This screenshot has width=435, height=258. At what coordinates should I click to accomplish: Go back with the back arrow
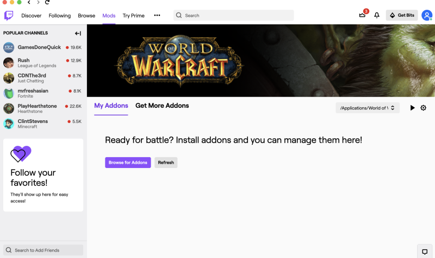point(29,2)
